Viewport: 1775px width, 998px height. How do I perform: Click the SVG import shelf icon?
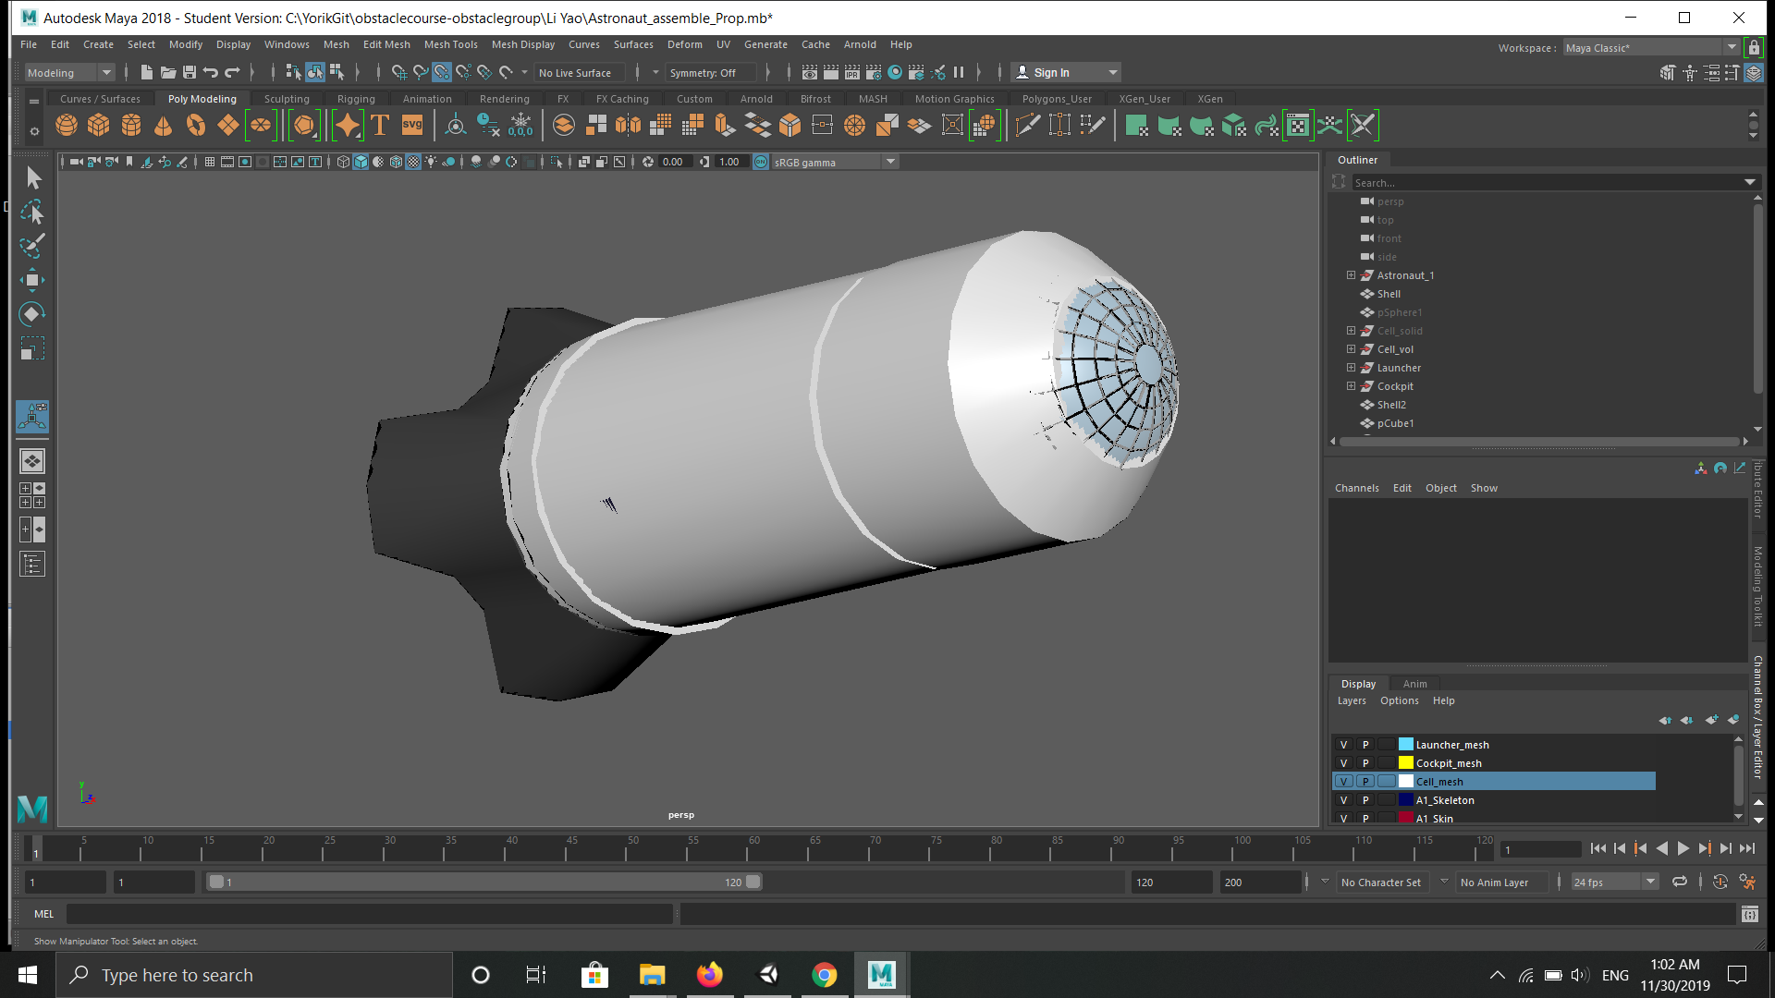click(x=412, y=125)
